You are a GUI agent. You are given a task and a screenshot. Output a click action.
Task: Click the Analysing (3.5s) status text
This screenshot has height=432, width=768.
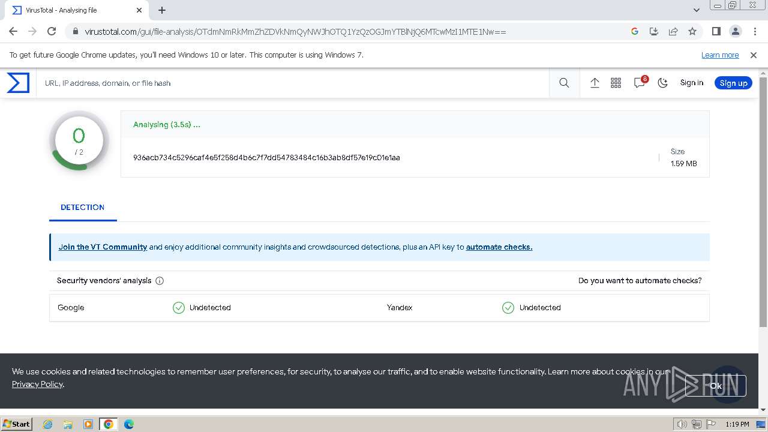click(167, 125)
